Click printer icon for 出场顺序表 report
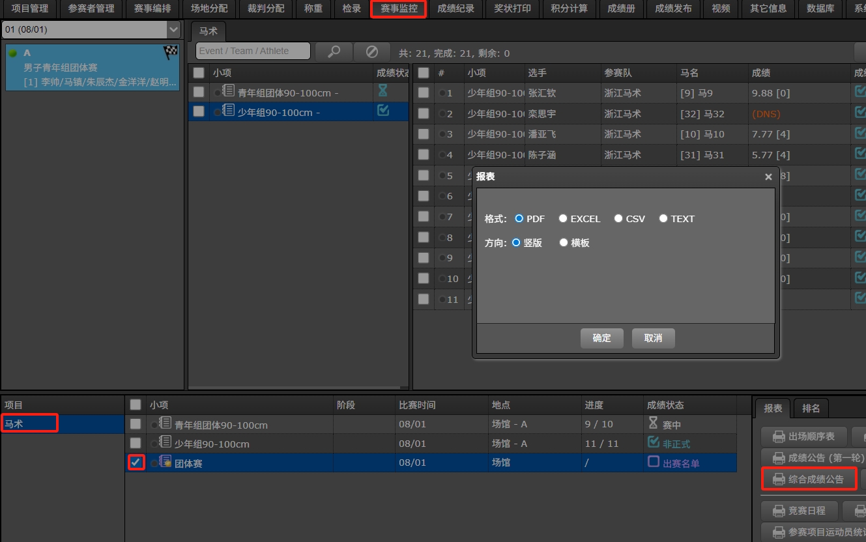866x542 pixels. click(779, 436)
